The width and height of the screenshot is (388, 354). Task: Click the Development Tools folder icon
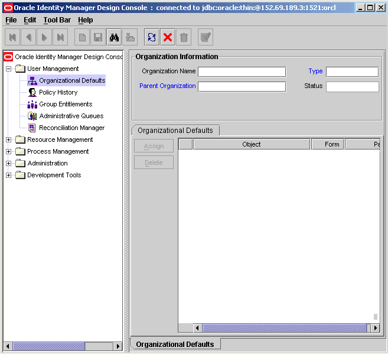(20, 176)
